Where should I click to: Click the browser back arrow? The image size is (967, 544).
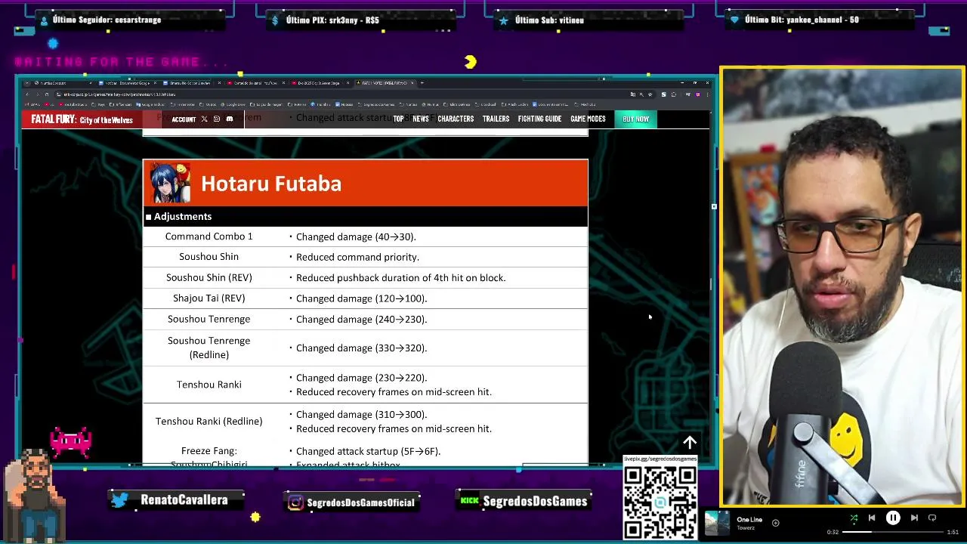point(28,94)
